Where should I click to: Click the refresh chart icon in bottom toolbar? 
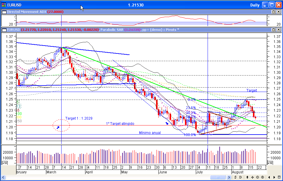(x=236, y=177)
